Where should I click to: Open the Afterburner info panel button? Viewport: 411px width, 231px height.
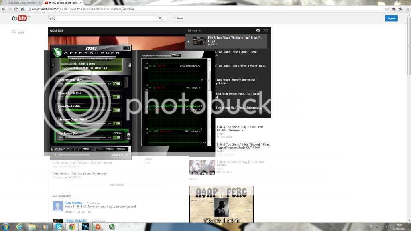pos(129,65)
